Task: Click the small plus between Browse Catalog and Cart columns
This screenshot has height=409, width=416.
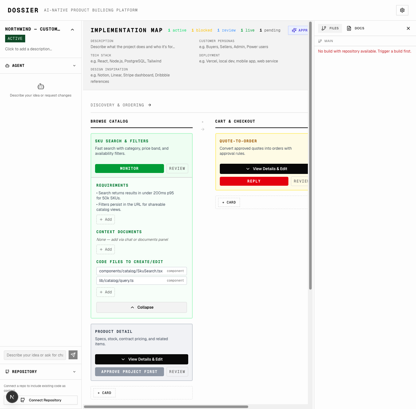Action: pos(203,122)
